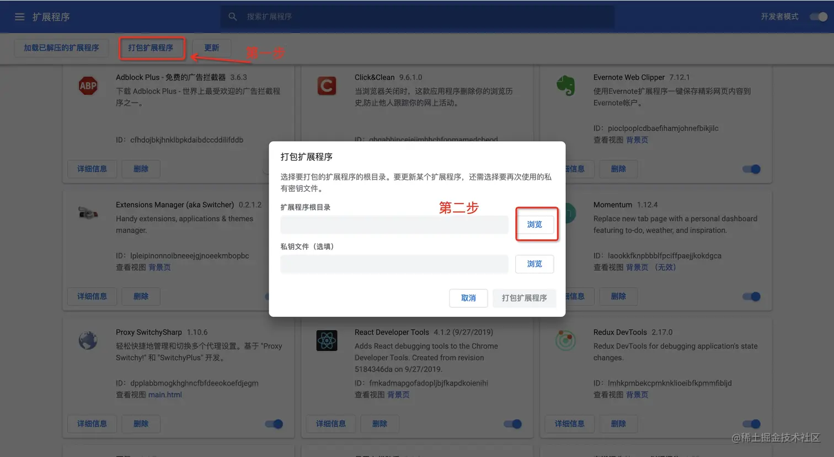Click Momentum ID text laookkfknpbbblfpciffpaejjkokdgca
834x457 pixels.
point(665,256)
